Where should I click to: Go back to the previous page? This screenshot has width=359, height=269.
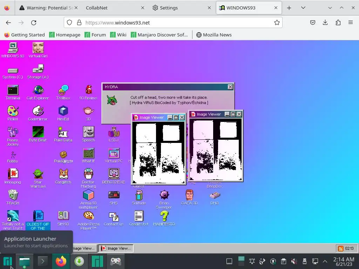pyautogui.click(x=8, y=23)
